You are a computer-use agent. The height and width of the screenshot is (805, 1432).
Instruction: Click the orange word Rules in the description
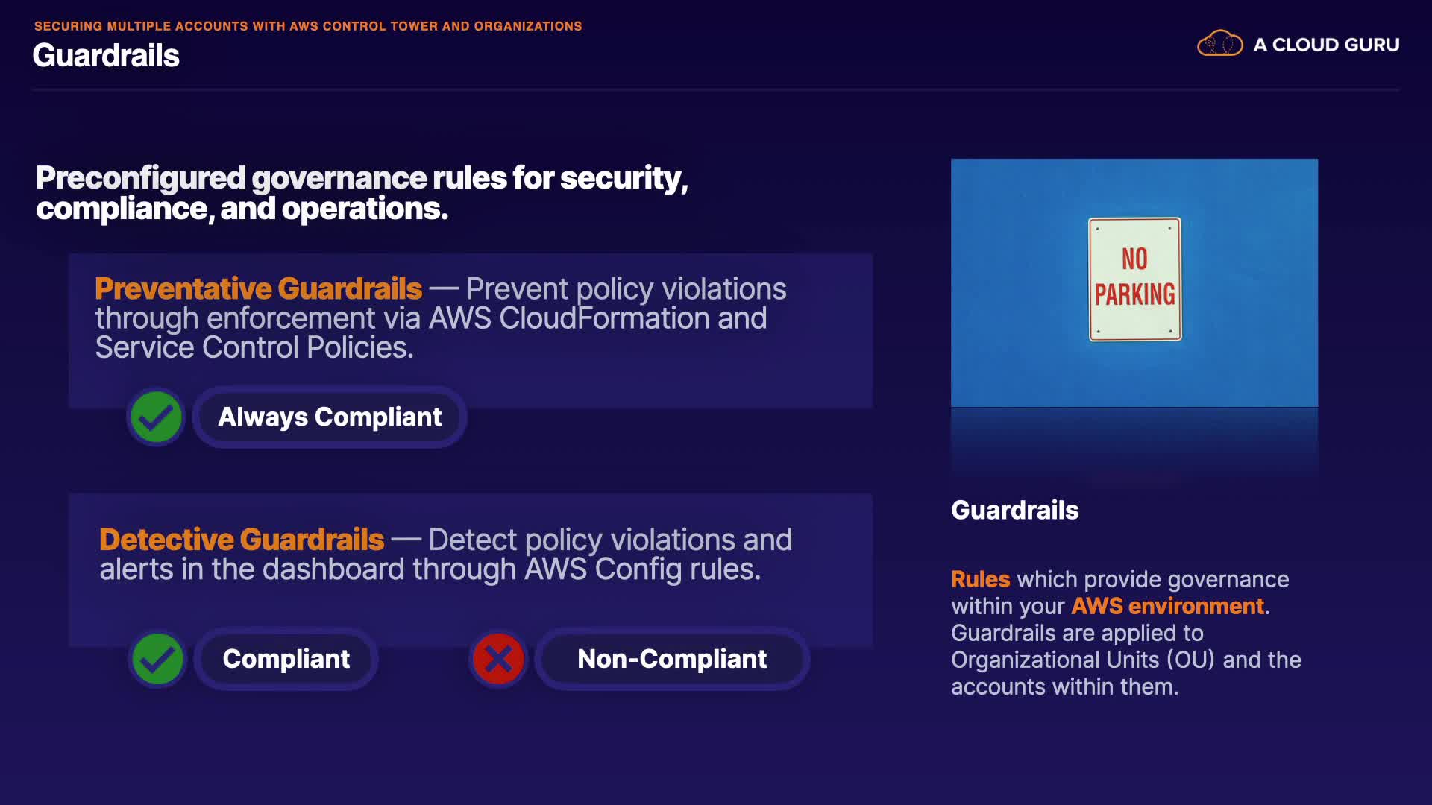click(x=980, y=579)
